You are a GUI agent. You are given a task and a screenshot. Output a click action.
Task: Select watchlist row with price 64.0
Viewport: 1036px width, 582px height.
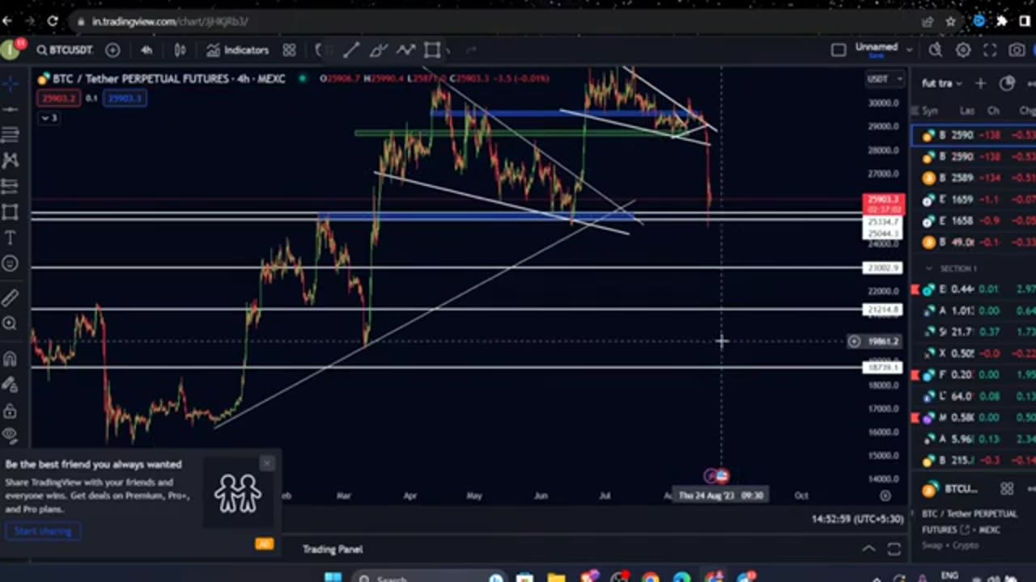tap(974, 396)
